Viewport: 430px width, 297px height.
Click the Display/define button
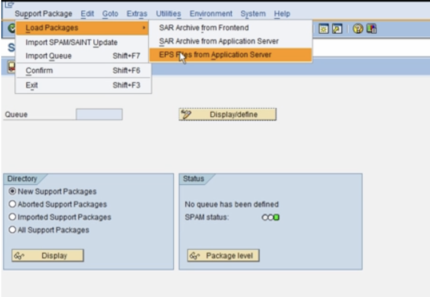click(x=228, y=114)
